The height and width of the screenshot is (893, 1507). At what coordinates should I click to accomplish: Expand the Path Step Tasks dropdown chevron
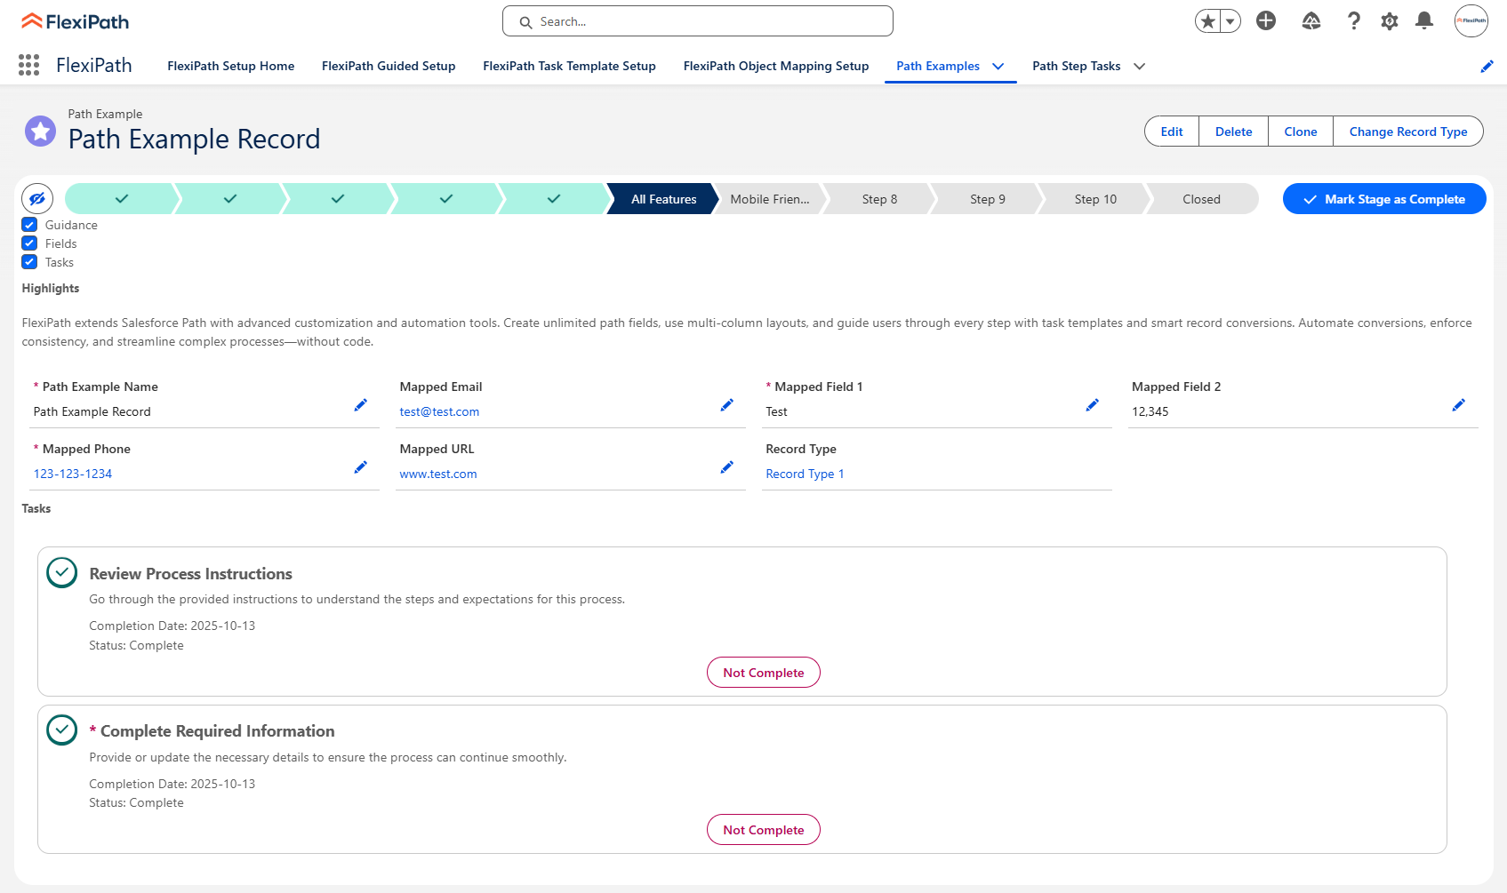(1139, 67)
